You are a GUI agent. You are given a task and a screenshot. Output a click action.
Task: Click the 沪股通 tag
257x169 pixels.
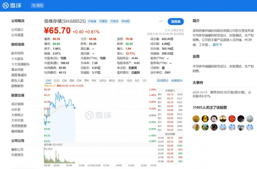pyautogui.click(x=92, y=21)
